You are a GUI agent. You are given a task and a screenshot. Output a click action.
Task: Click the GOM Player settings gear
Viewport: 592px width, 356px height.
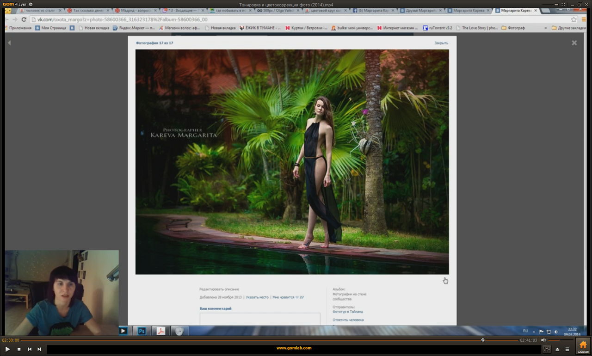(x=31, y=4)
